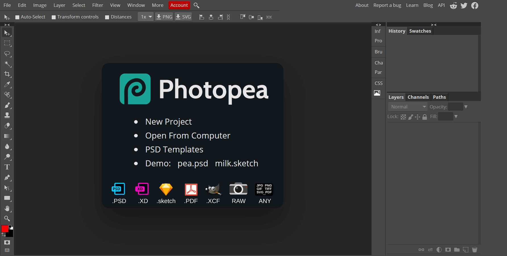Activate the Type tool
This screenshot has width=507, height=256.
[x=7, y=167]
